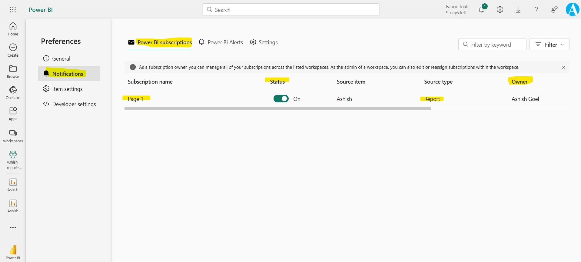Image resolution: width=581 pixels, height=262 pixels.
Task: Show more sidebar items via ellipsis
Action: coord(13,227)
